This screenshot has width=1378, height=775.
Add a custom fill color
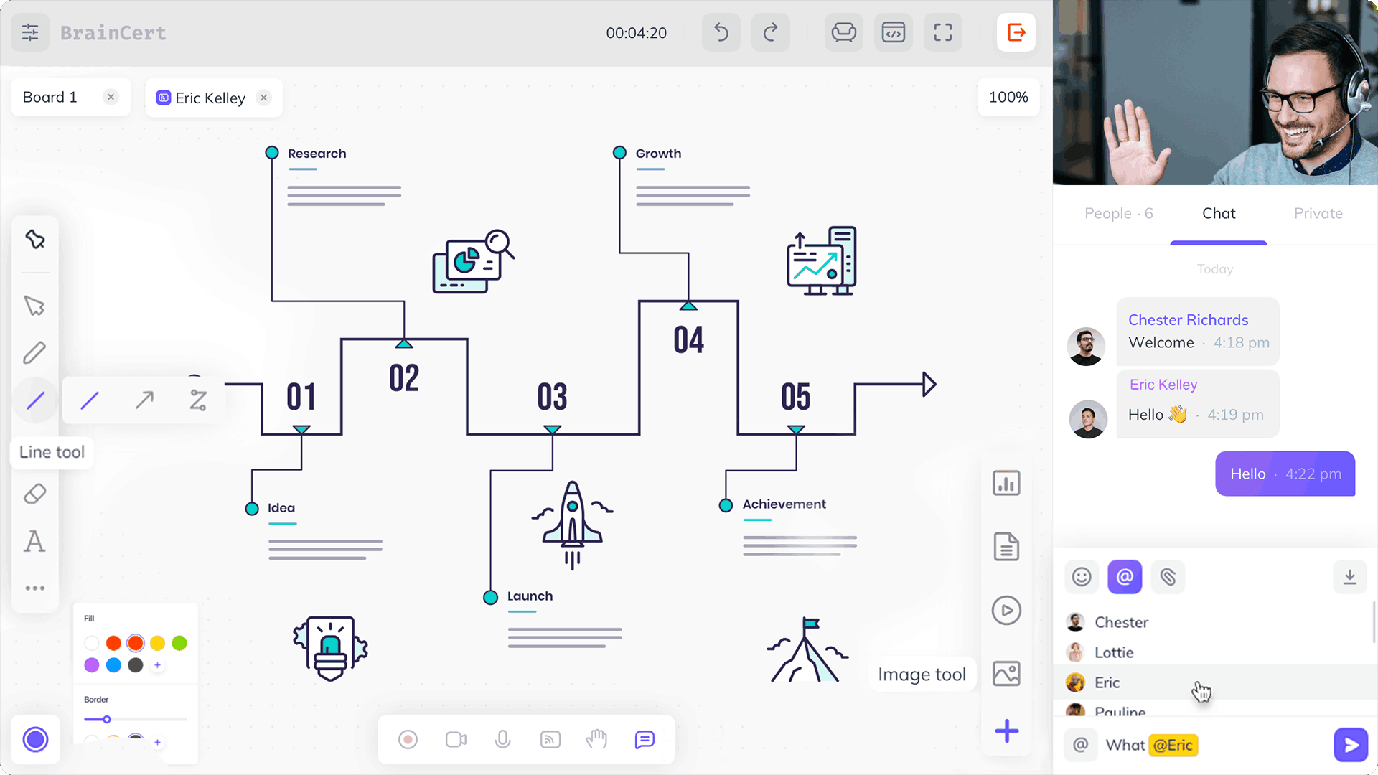coord(157,665)
